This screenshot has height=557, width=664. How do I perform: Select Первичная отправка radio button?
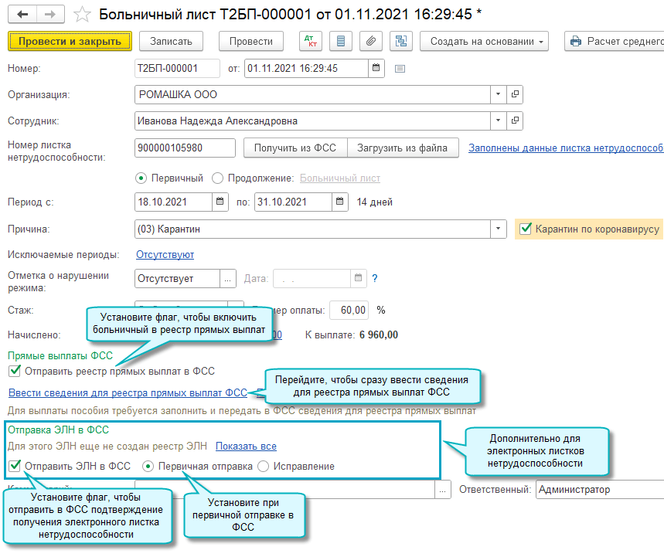(148, 467)
